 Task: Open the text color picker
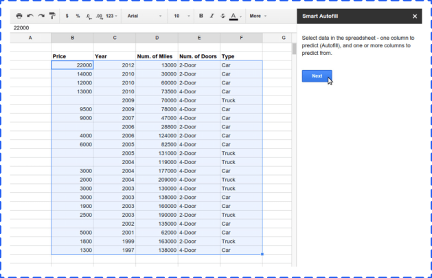tap(234, 15)
